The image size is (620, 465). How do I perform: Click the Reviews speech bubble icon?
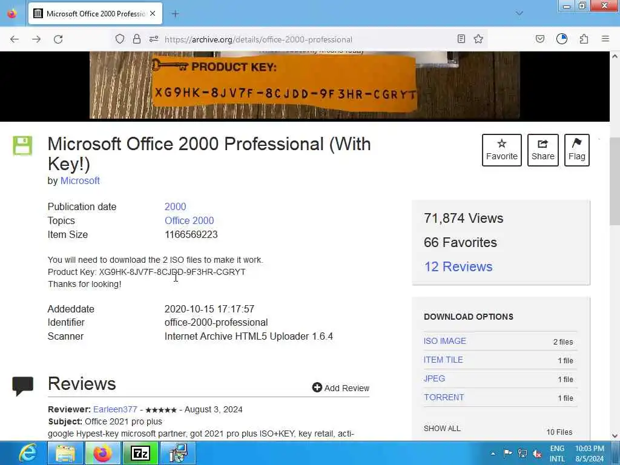point(22,386)
